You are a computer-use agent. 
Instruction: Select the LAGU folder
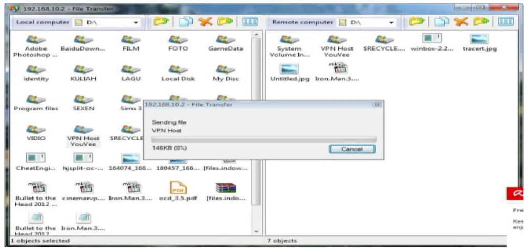[131, 73]
